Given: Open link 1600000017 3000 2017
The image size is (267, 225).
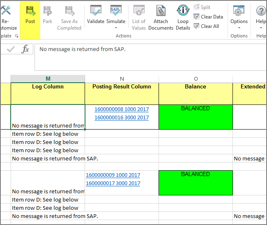Looking at the screenshot, I should click(x=113, y=183).
